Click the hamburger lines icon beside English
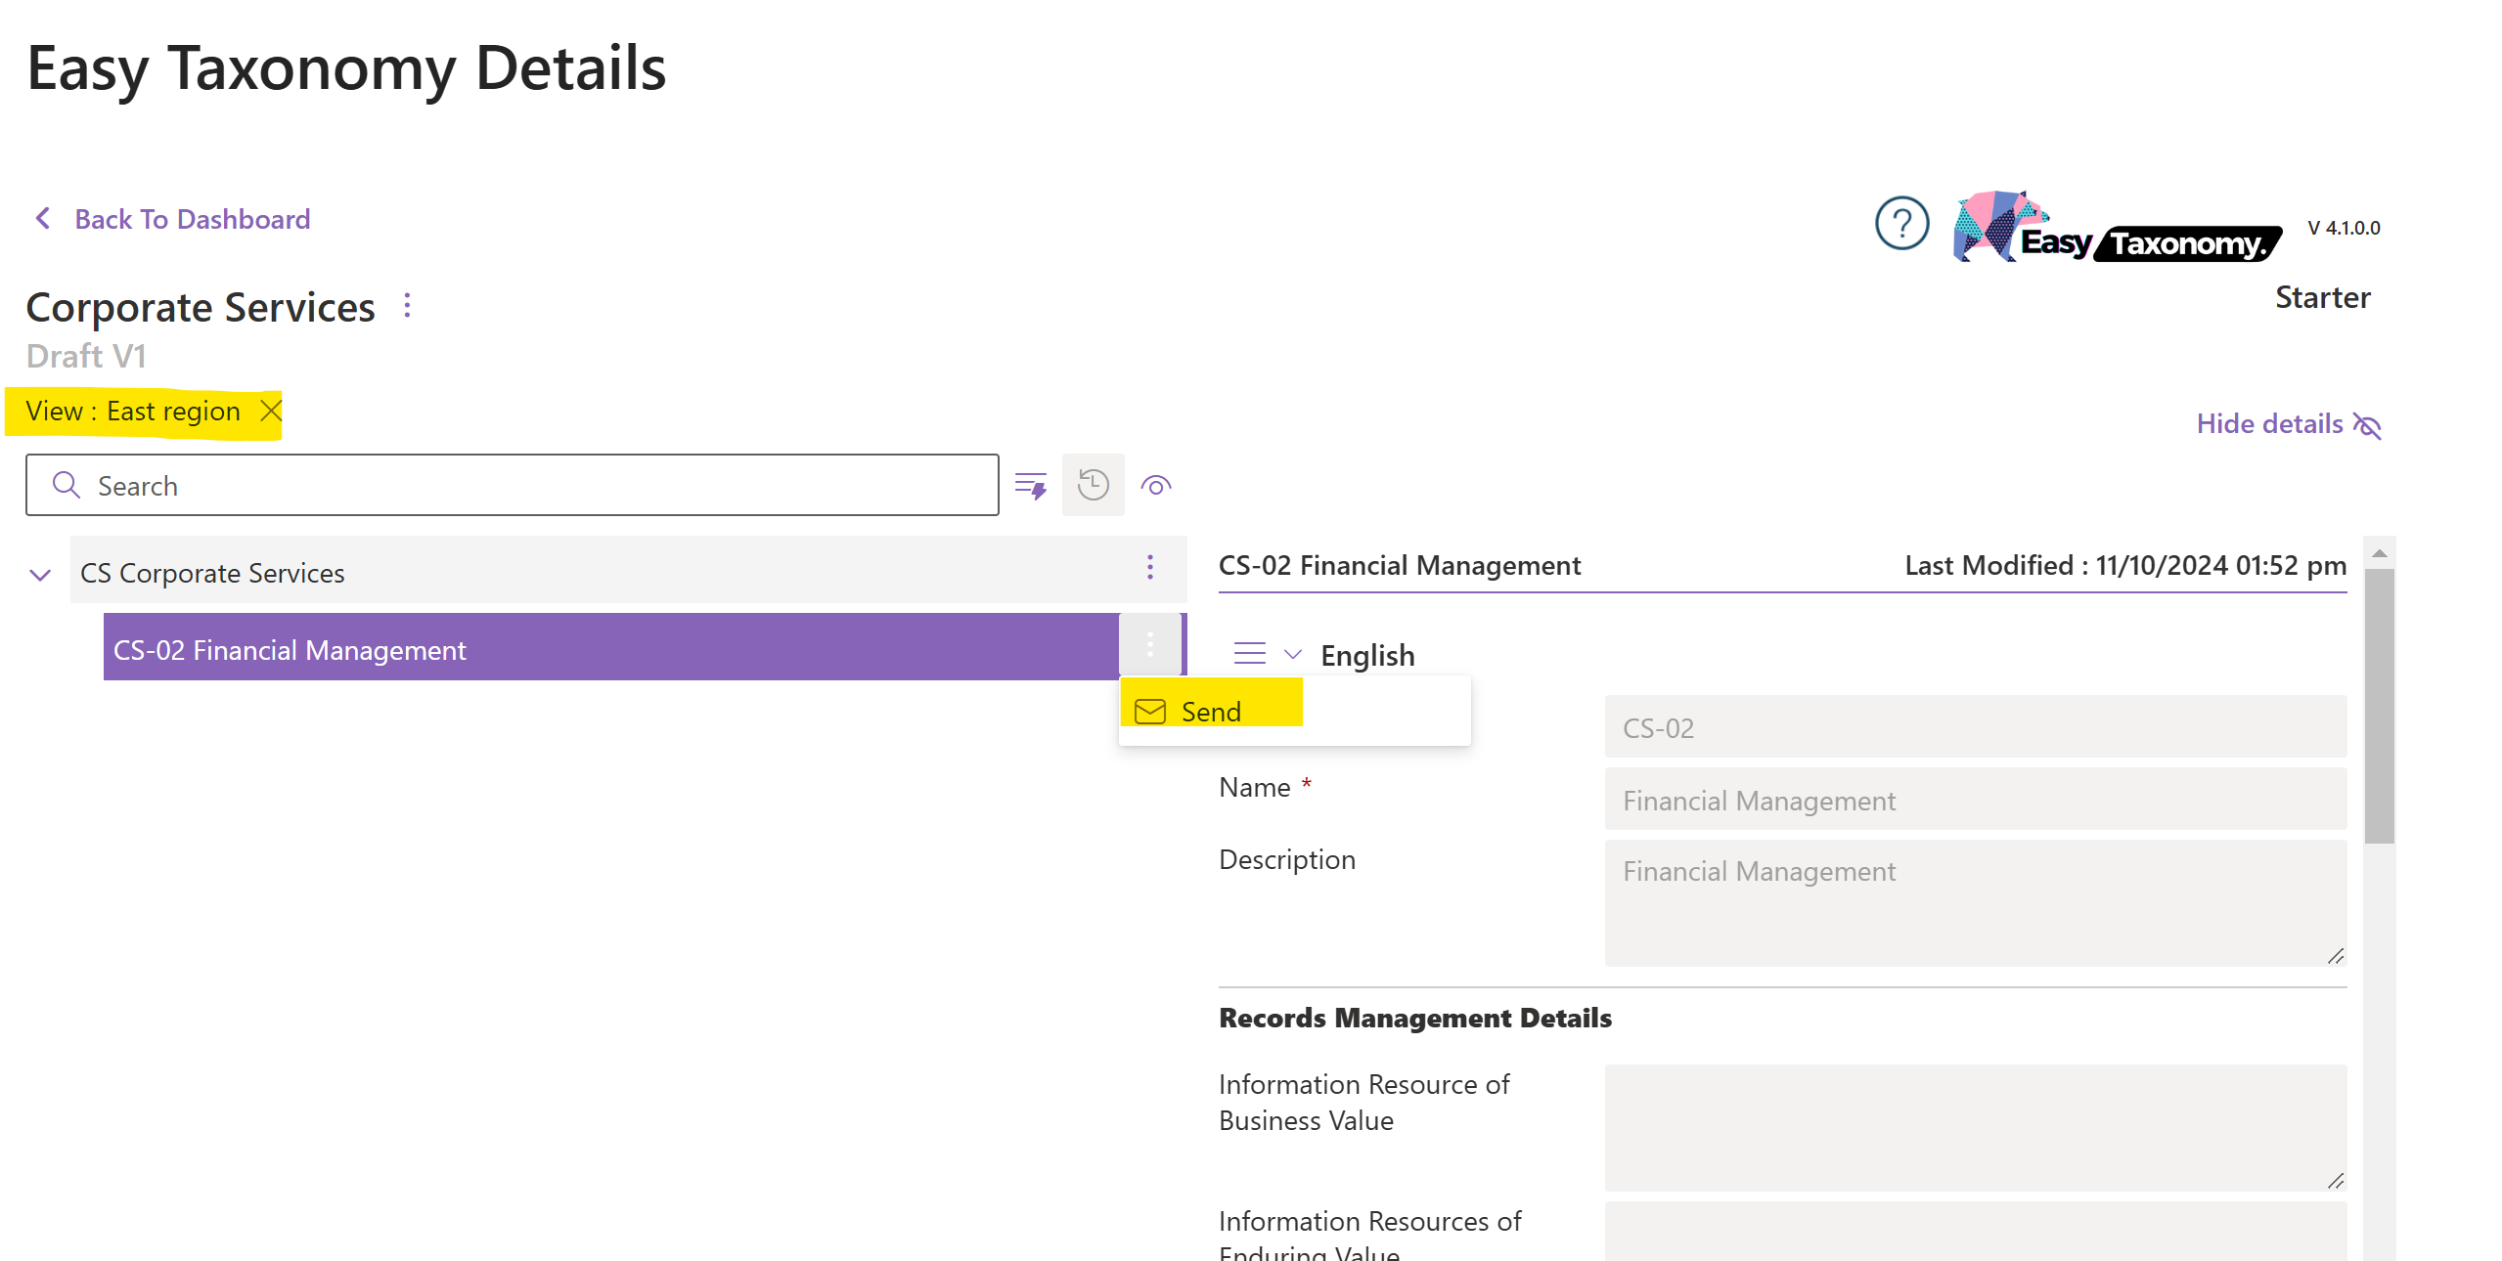 (x=1249, y=653)
